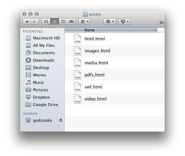Click the Music note icon

click(28, 82)
